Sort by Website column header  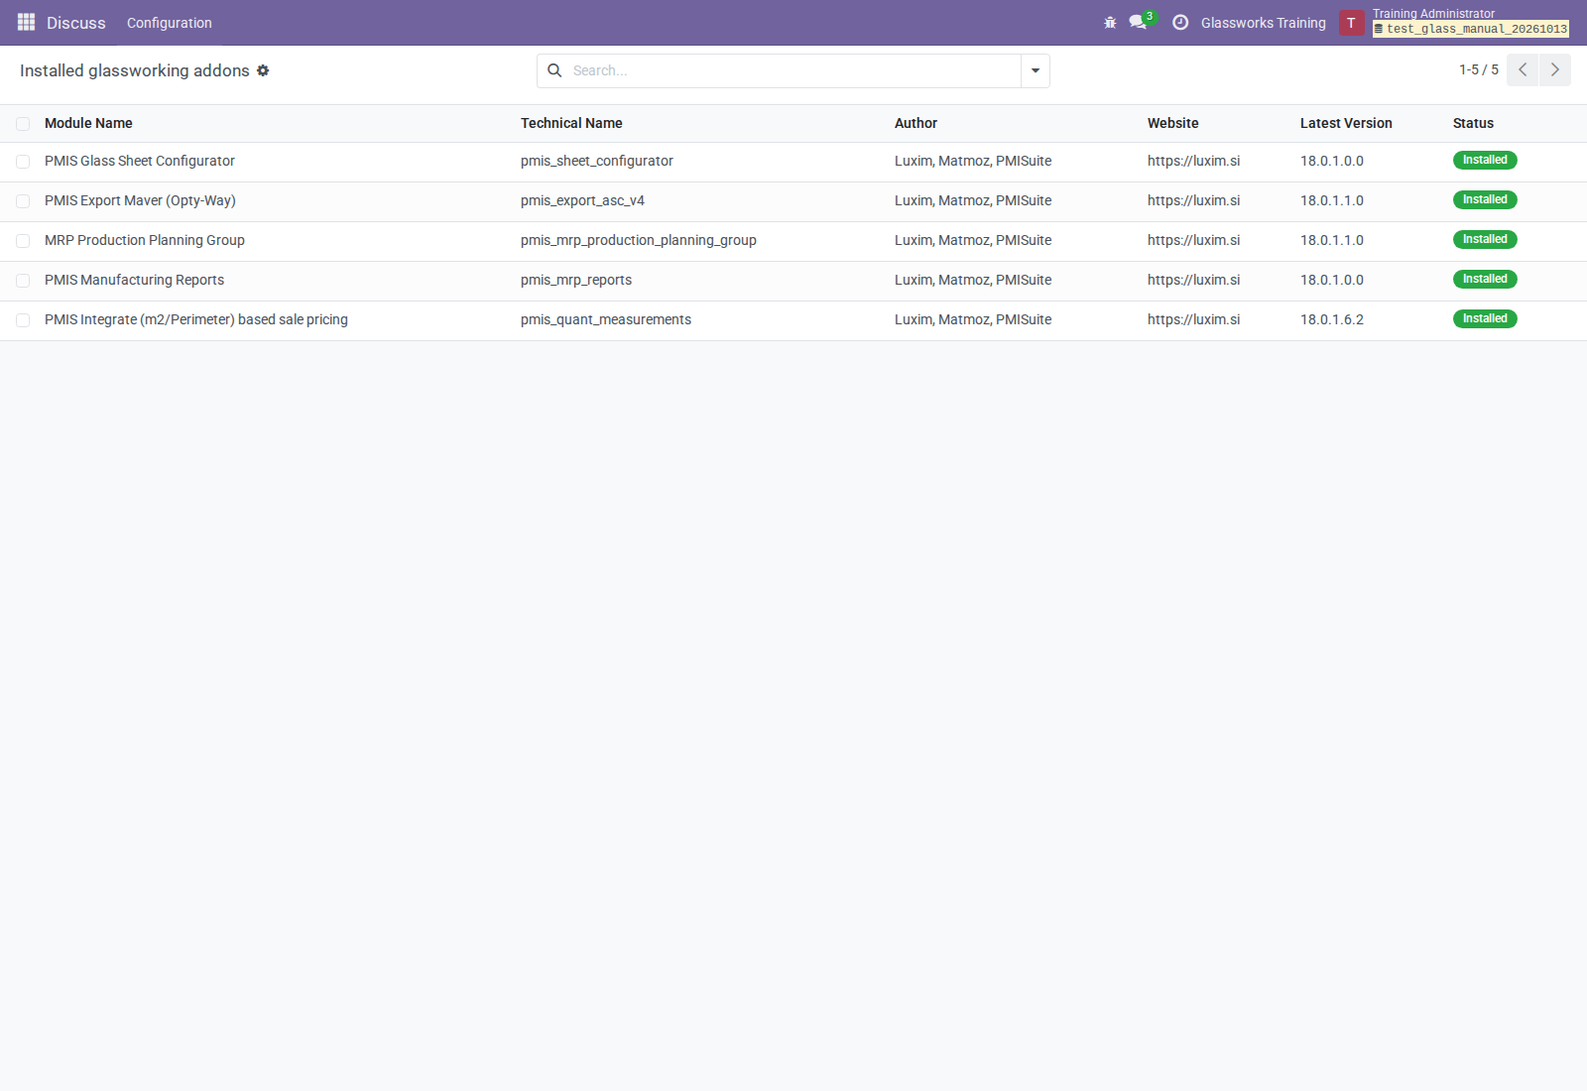pos(1172,123)
